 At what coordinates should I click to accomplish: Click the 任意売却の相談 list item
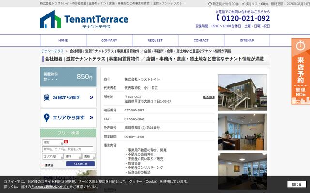[138, 172]
